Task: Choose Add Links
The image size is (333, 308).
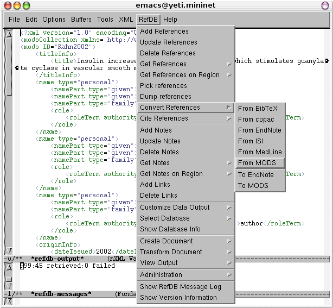Action: (x=186, y=184)
